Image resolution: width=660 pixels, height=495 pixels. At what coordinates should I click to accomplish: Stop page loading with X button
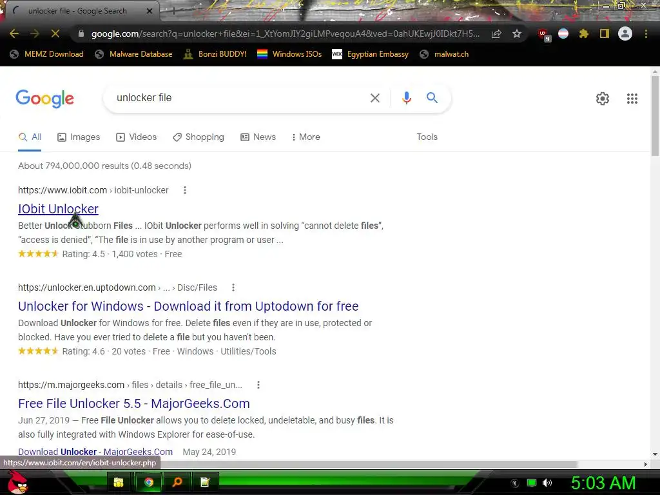(x=55, y=34)
